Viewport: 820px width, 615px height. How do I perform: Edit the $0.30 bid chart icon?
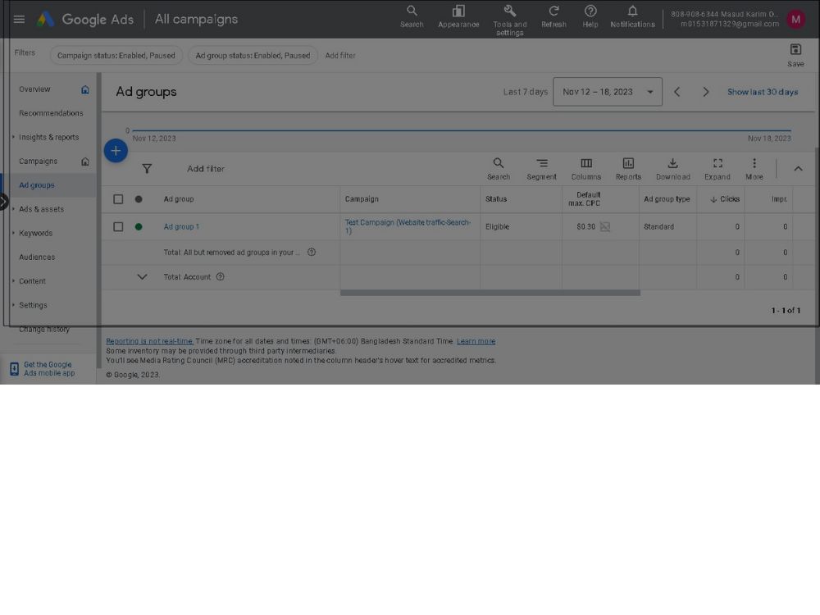click(605, 226)
